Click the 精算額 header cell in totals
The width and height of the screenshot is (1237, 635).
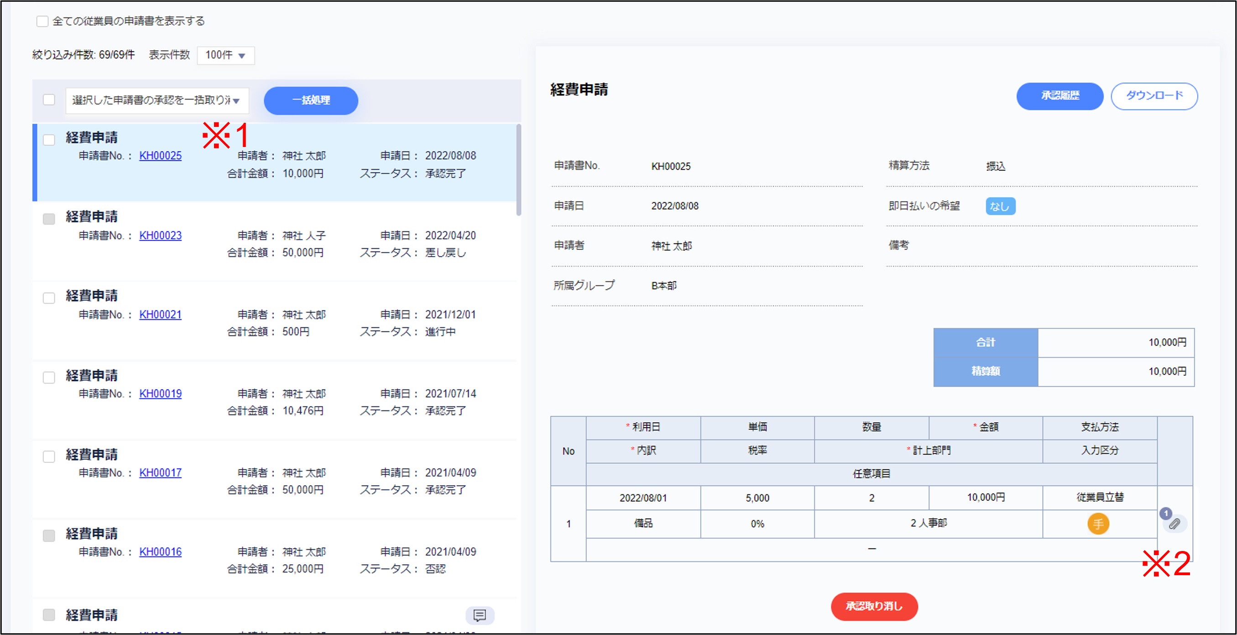pos(986,371)
